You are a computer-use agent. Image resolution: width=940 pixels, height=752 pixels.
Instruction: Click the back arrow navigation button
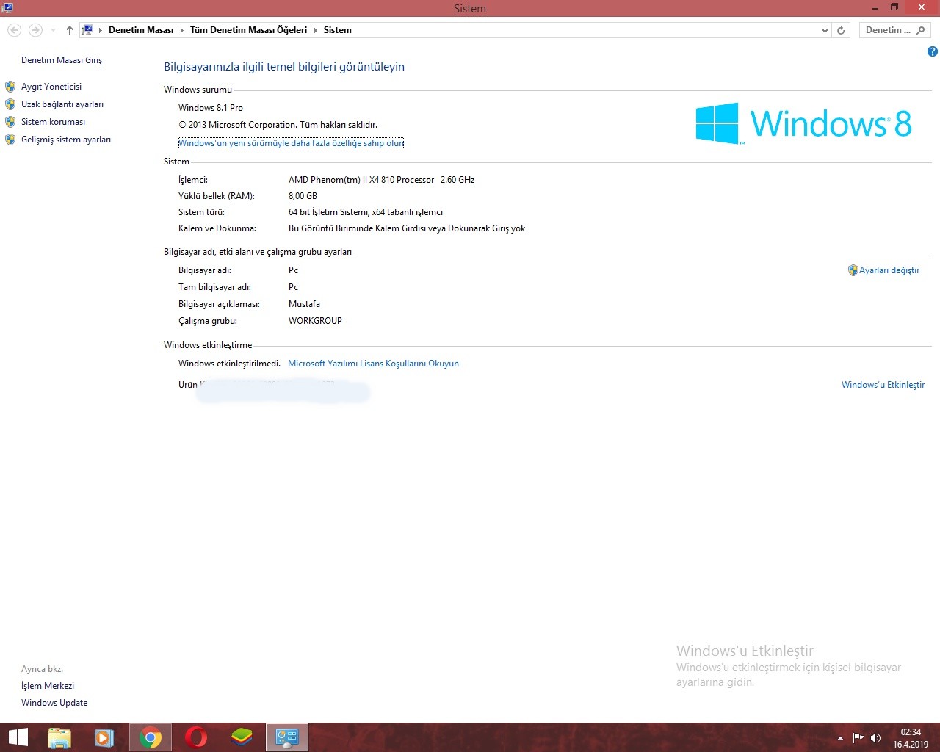point(15,30)
